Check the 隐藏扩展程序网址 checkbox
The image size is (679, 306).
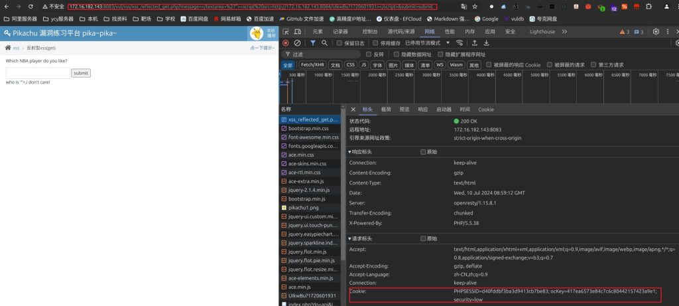point(440,54)
